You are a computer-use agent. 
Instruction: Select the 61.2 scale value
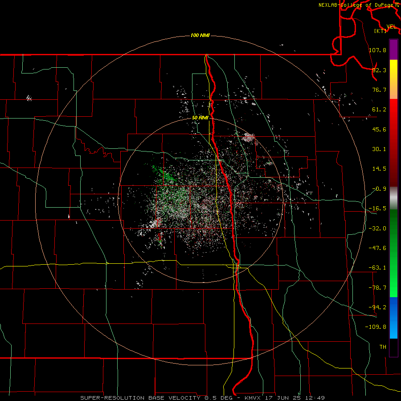379,110
